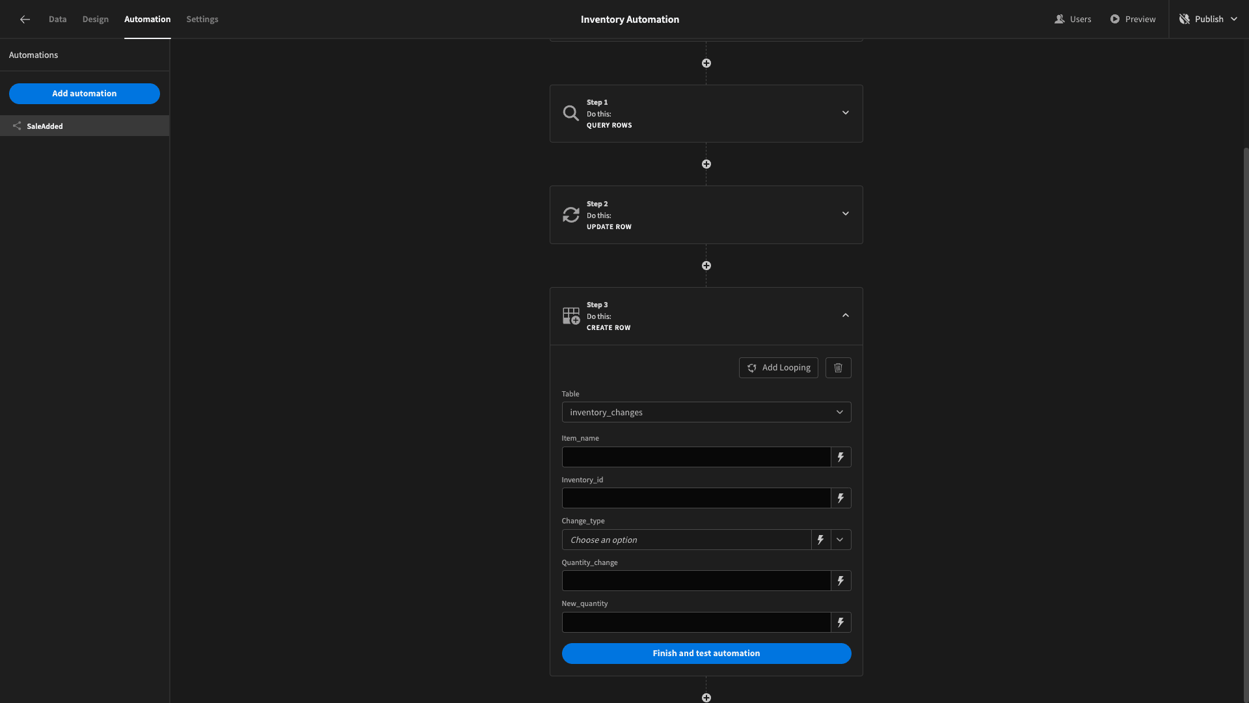This screenshot has height=703, width=1249.
Task: Click the Add Looping button
Action: click(x=779, y=368)
